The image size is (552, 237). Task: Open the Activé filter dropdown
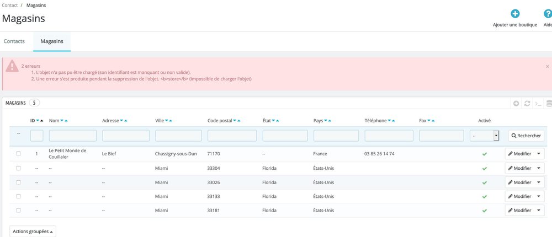pyautogui.click(x=485, y=136)
